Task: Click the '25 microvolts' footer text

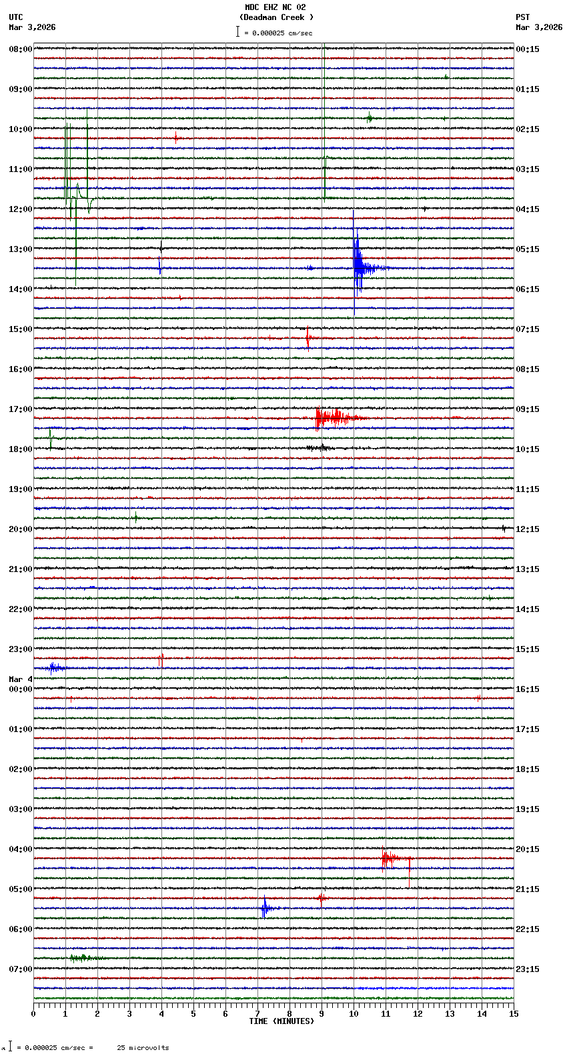Action: pos(143,1047)
